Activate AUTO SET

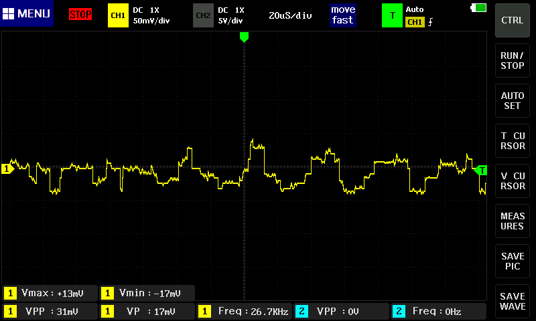[x=512, y=100]
